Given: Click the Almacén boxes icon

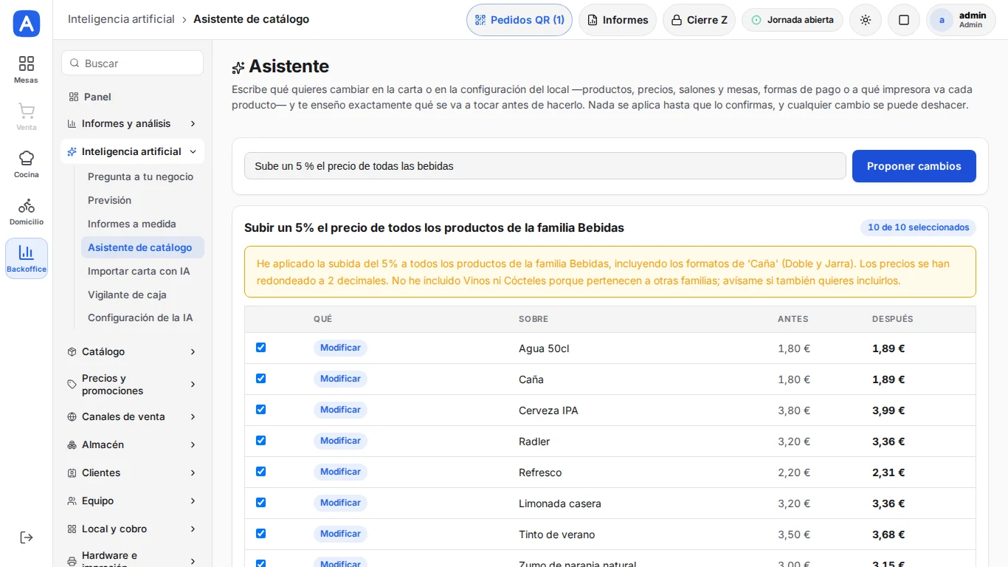Looking at the screenshot, I should 72,444.
